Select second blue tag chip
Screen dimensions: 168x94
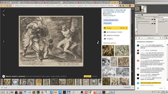pyautogui.click(x=107, y=23)
